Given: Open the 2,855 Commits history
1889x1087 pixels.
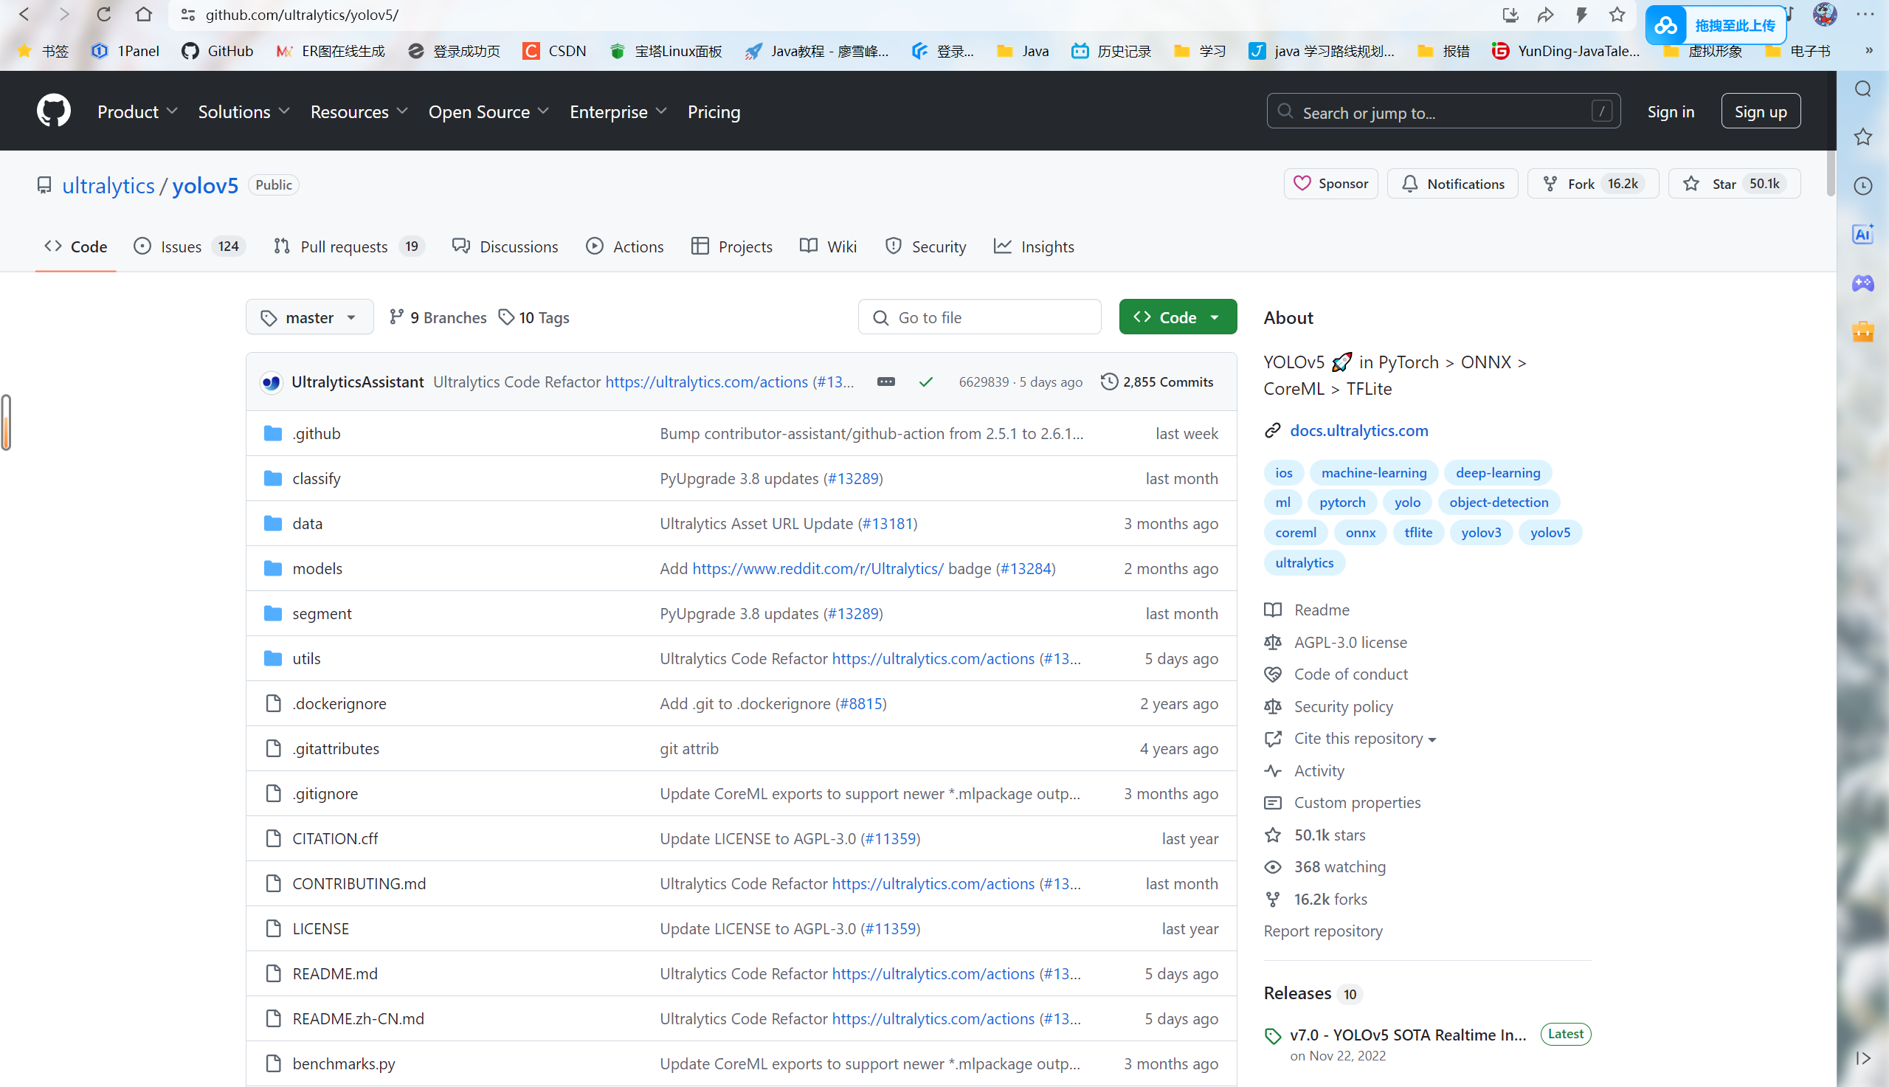Looking at the screenshot, I should 1157,382.
